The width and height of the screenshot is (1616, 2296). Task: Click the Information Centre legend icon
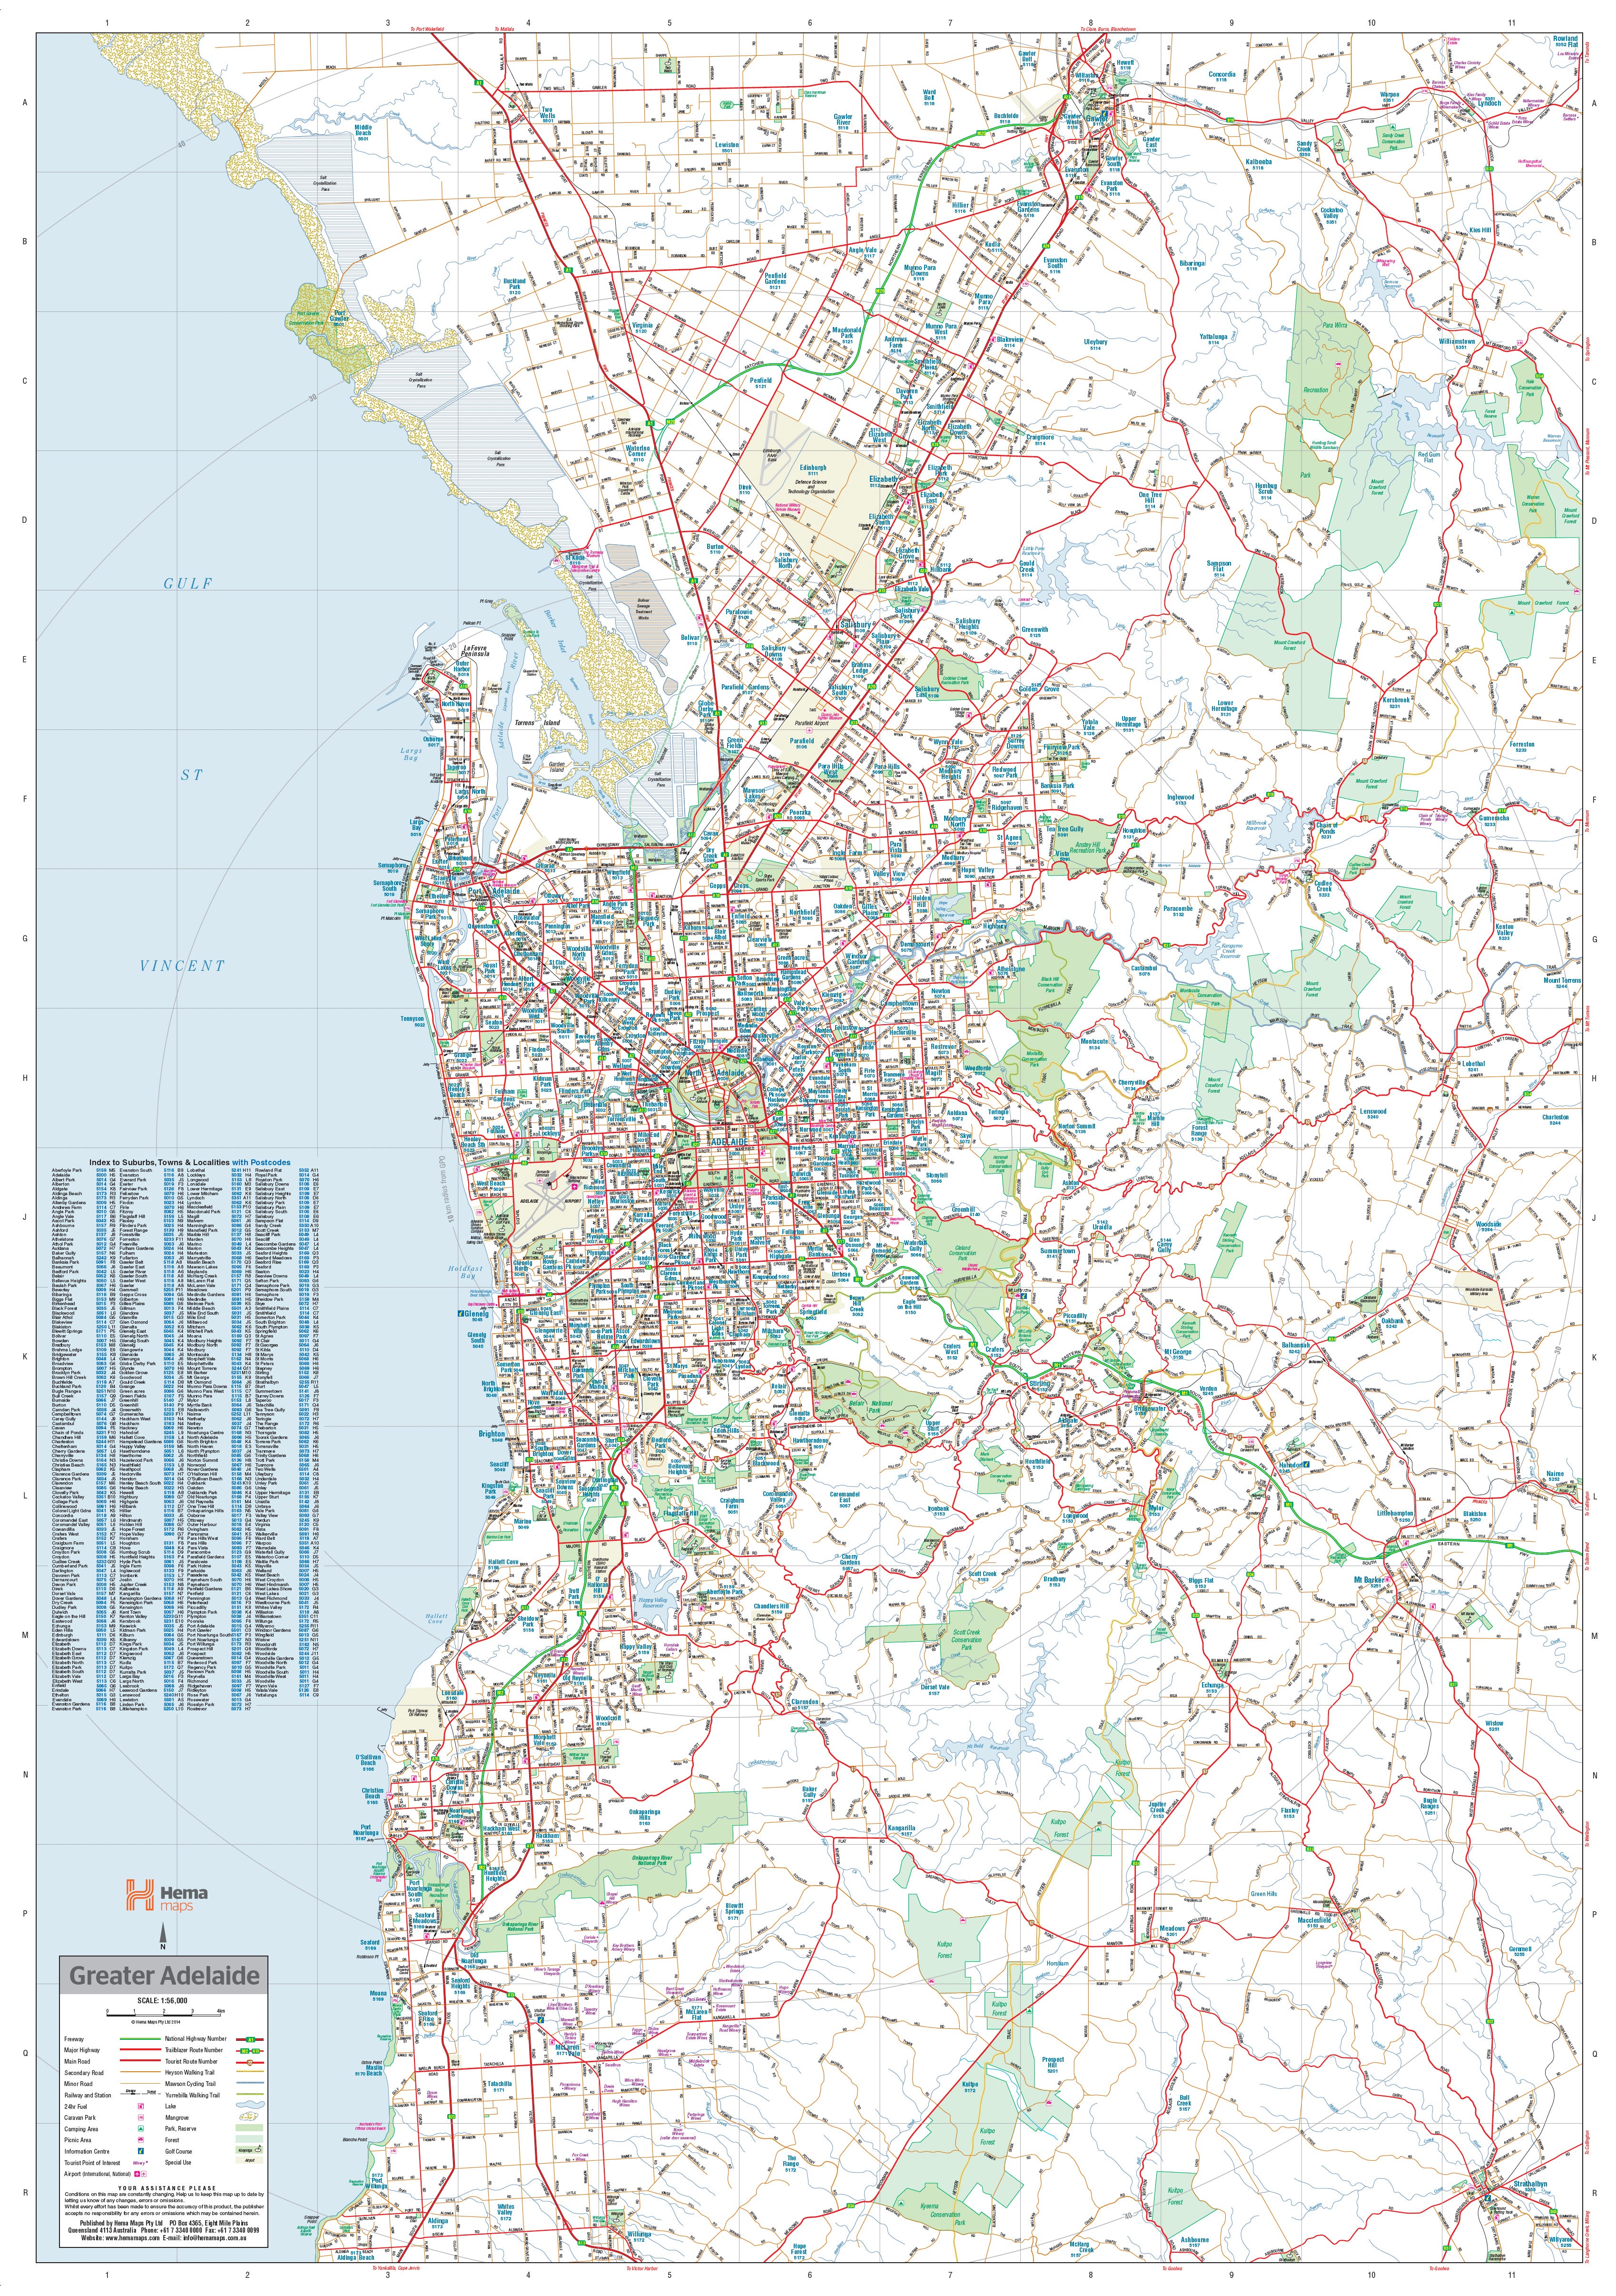[141, 2151]
